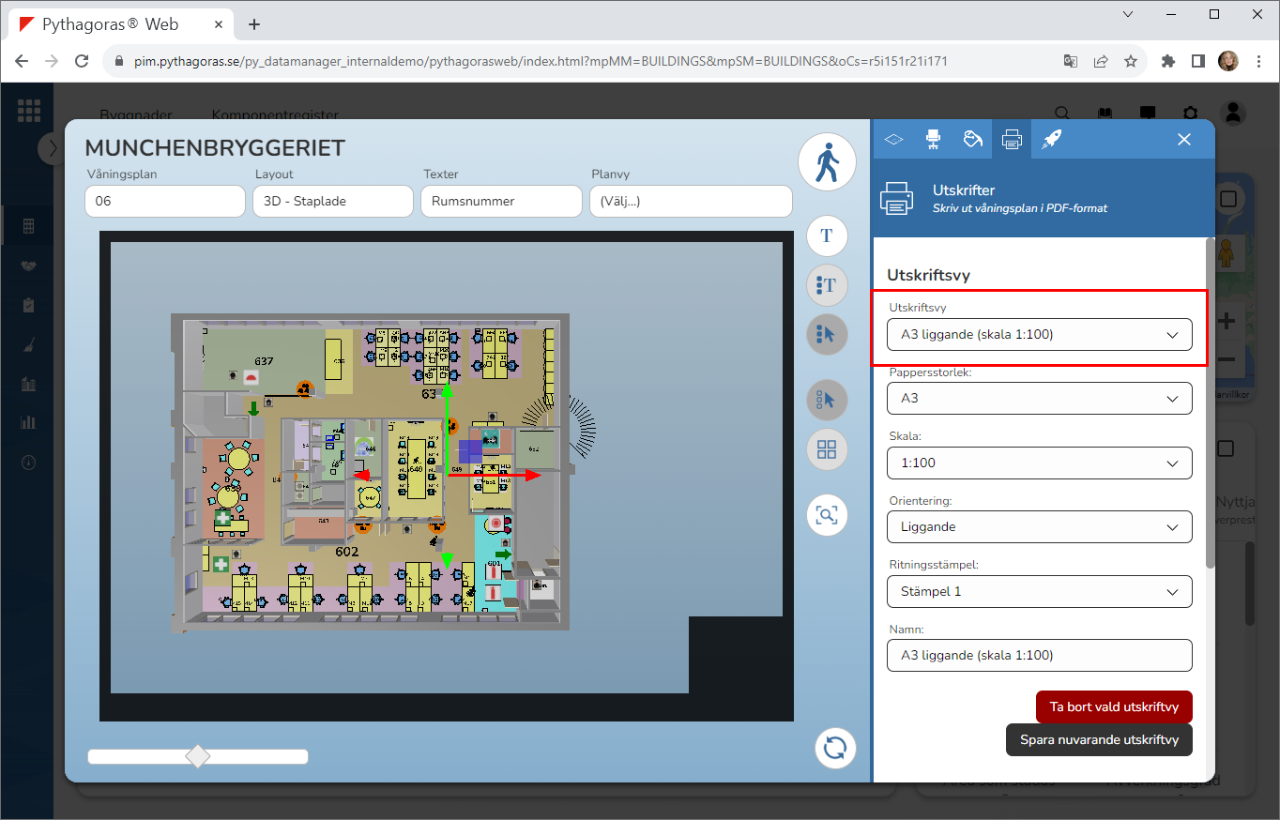Activate the walking person walkthrough mode
The width and height of the screenshot is (1280, 820).
click(827, 162)
